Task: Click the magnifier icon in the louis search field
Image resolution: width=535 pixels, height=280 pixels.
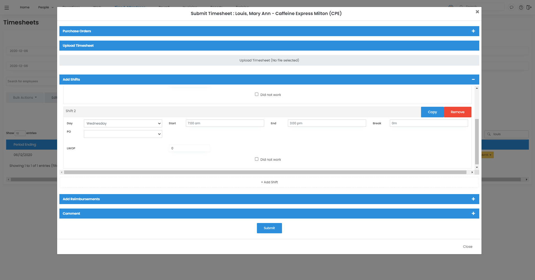Action: point(490,134)
